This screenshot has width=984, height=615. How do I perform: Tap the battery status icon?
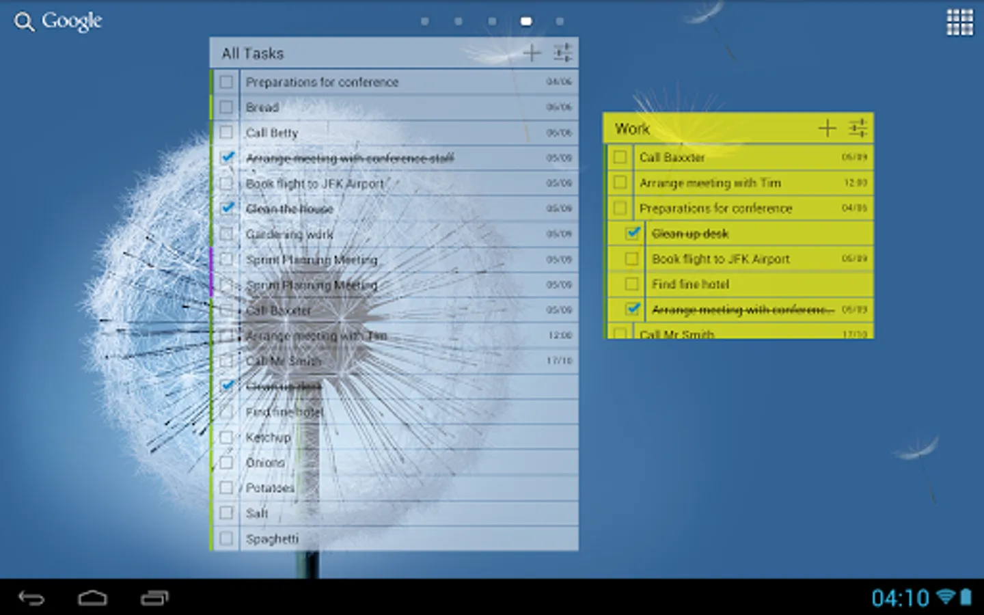click(x=966, y=597)
